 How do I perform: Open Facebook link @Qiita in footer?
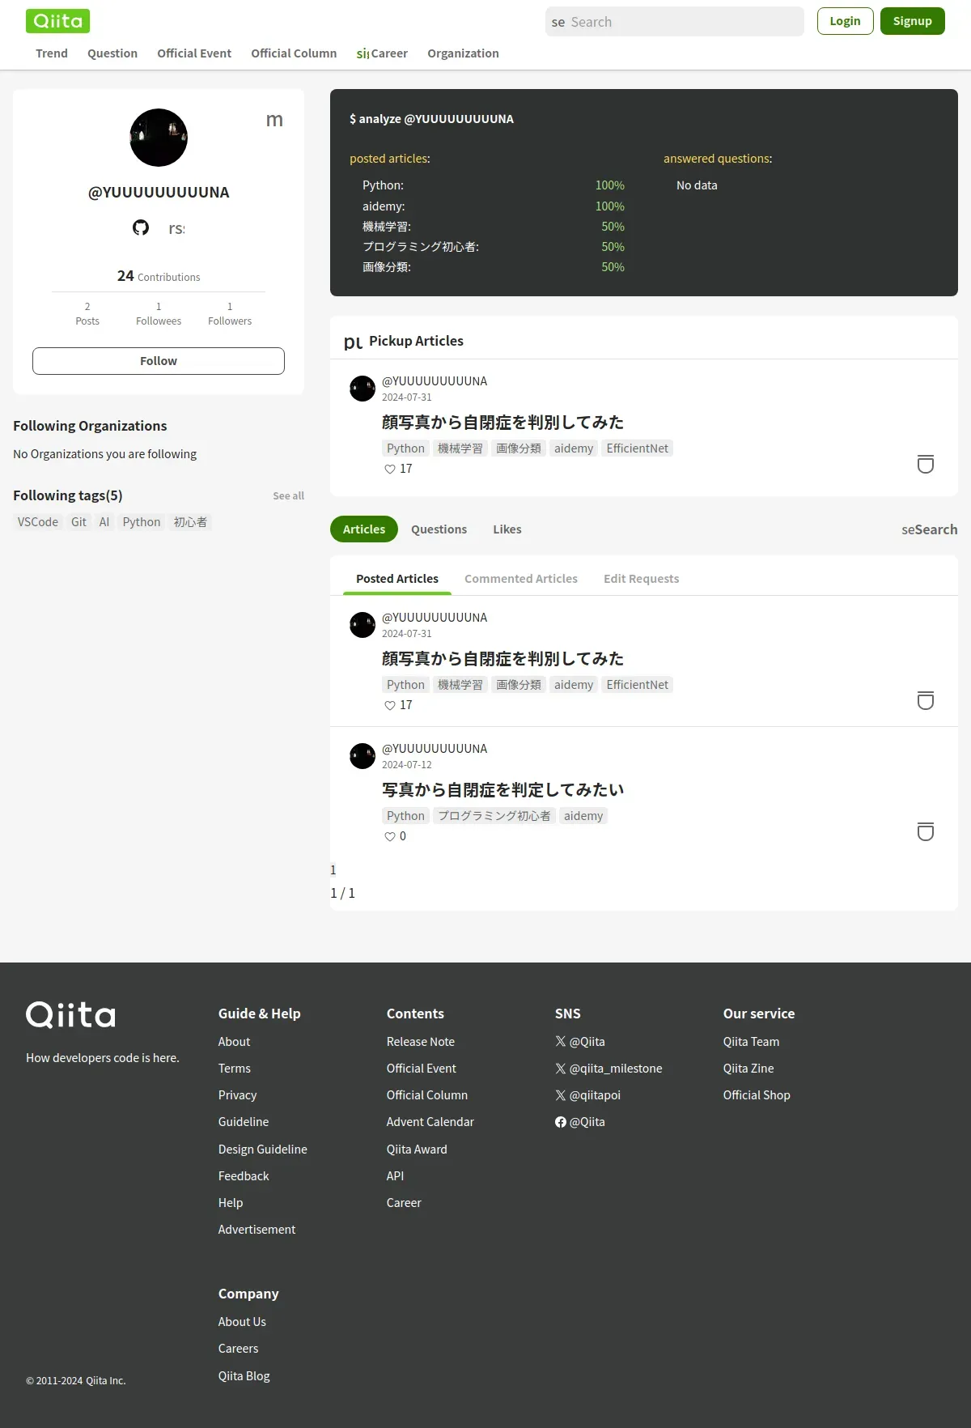coord(580,1122)
